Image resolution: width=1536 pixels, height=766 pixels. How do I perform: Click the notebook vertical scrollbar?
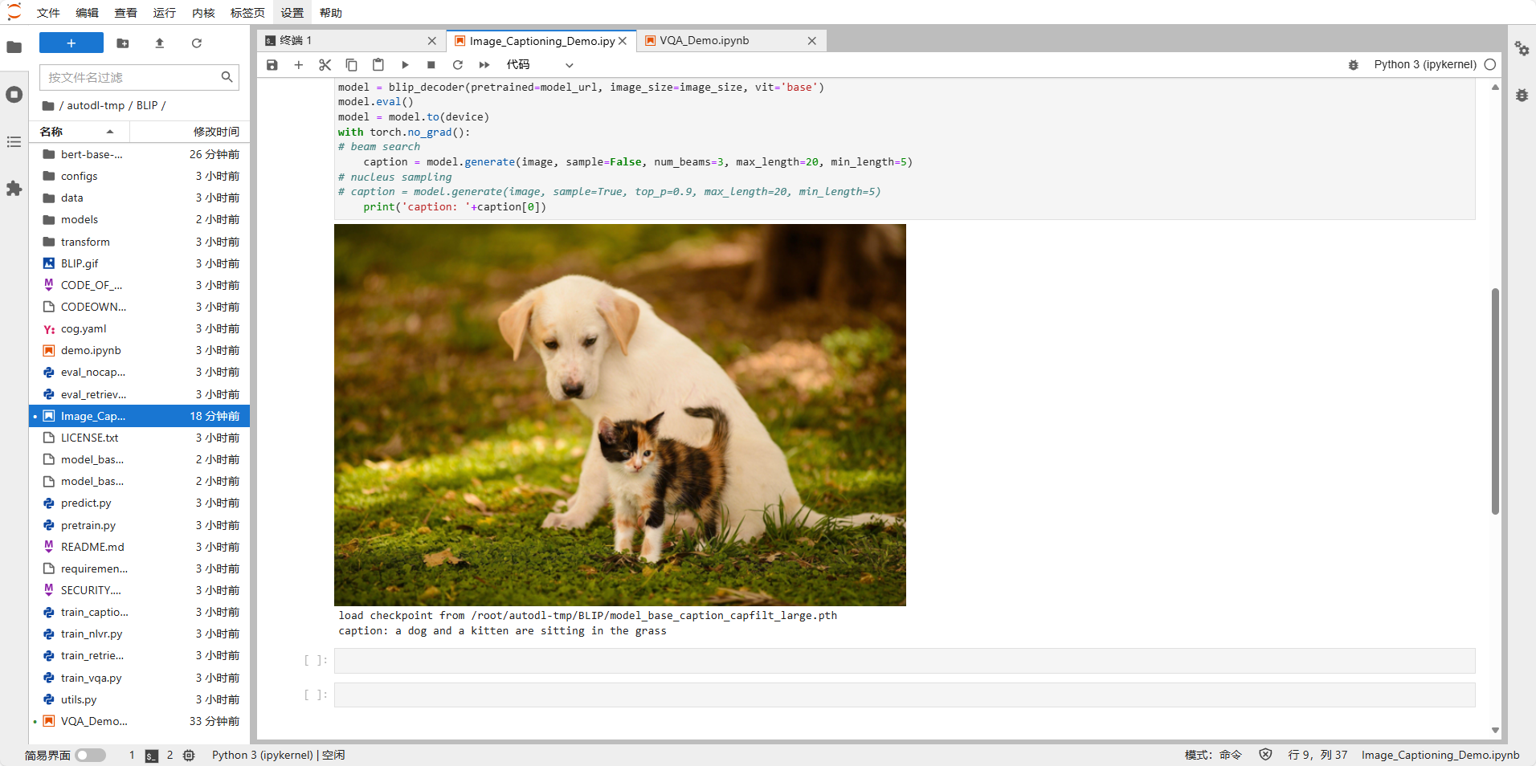[1495, 401]
